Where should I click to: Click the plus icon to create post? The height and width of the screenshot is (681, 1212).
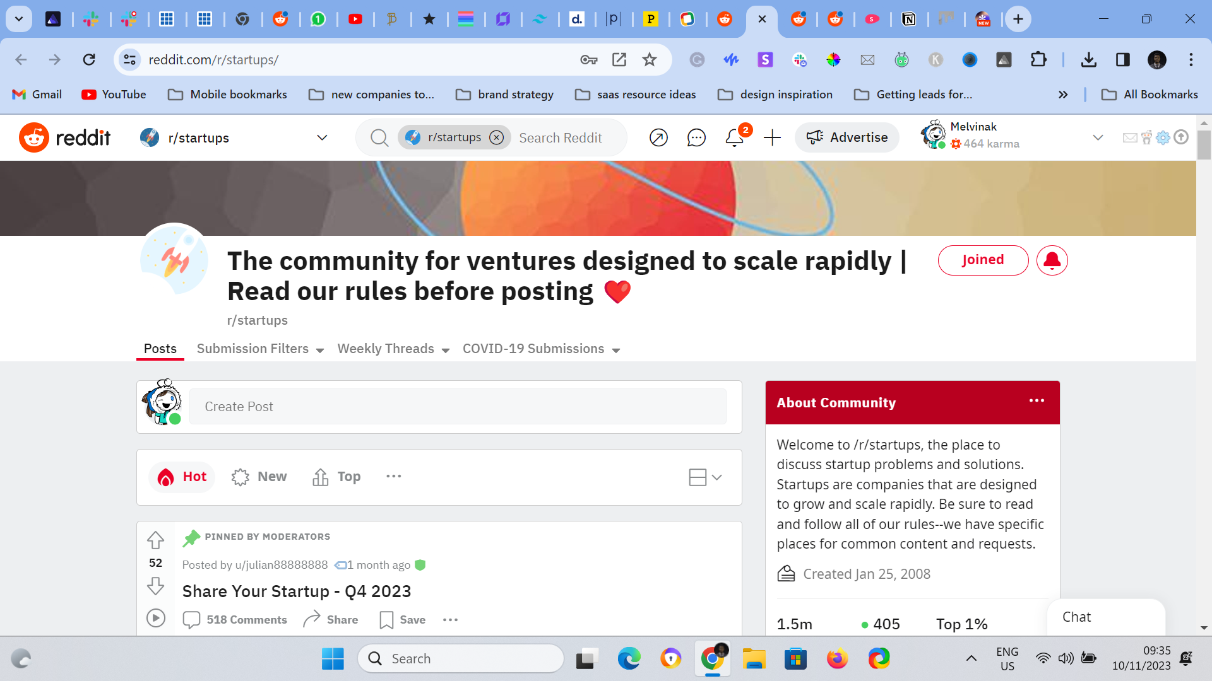(x=772, y=137)
